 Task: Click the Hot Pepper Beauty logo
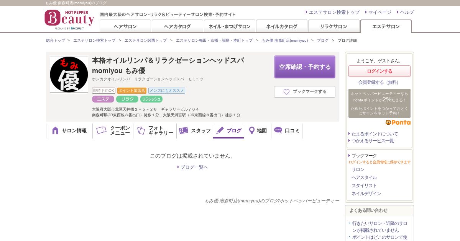(x=69, y=20)
